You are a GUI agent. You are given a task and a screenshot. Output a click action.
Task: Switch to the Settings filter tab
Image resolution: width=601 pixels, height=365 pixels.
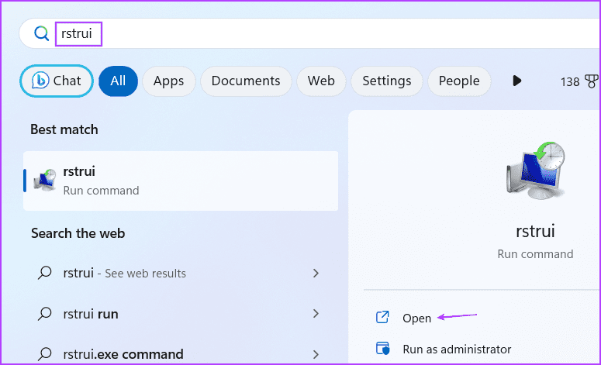pyautogui.click(x=387, y=81)
